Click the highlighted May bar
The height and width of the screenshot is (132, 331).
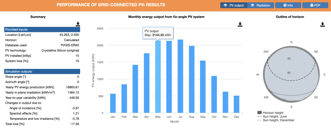coord(158,78)
